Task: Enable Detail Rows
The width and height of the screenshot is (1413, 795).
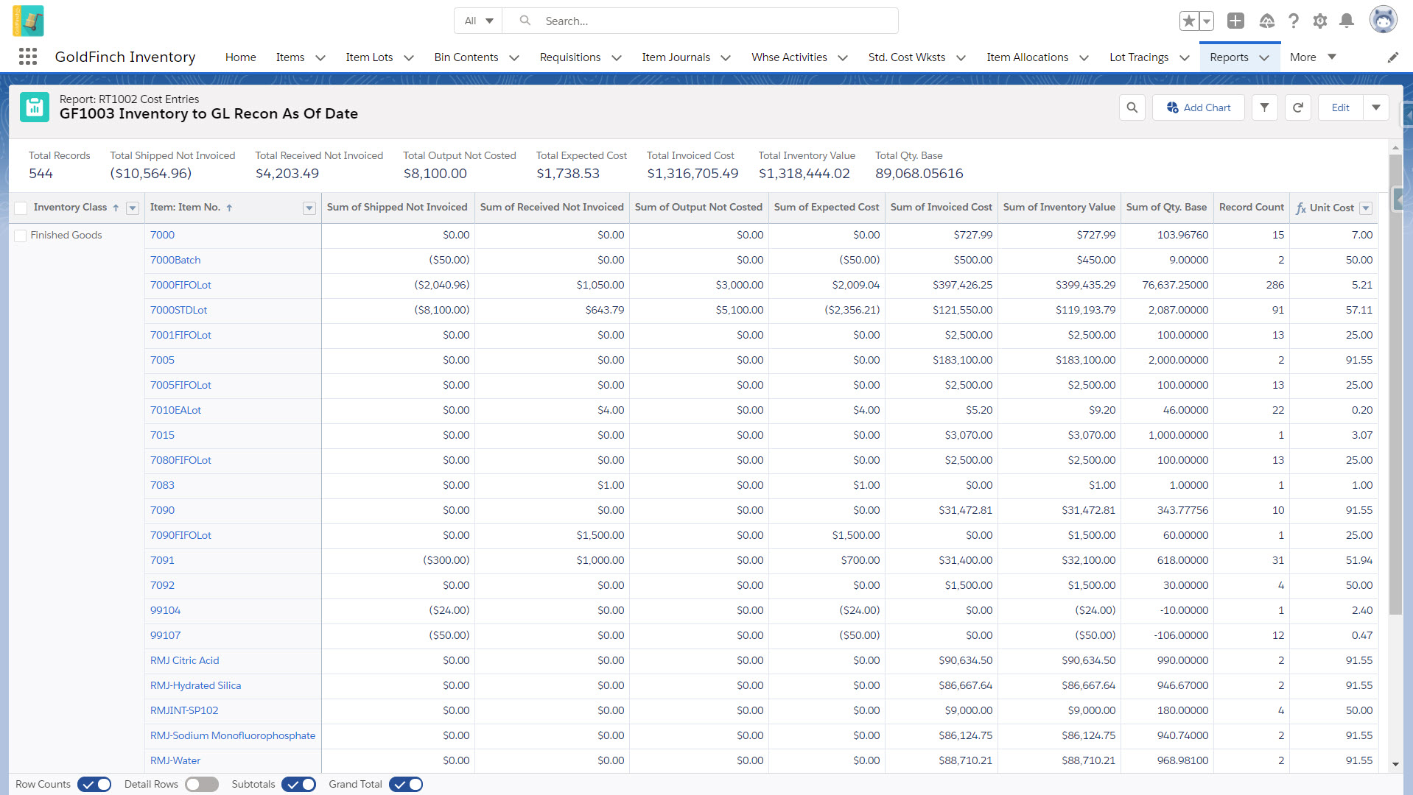Action: (x=201, y=784)
